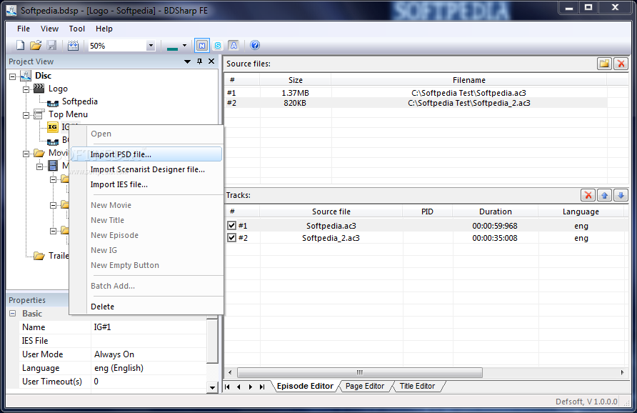The width and height of the screenshot is (637, 413).
Task: Uncheck track #1 checkbox
Action: tap(231, 225)
